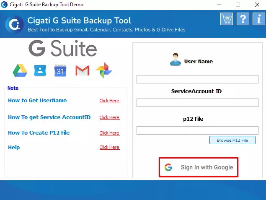Click the Google Calendar 31 icon

[x=60, y=70]
